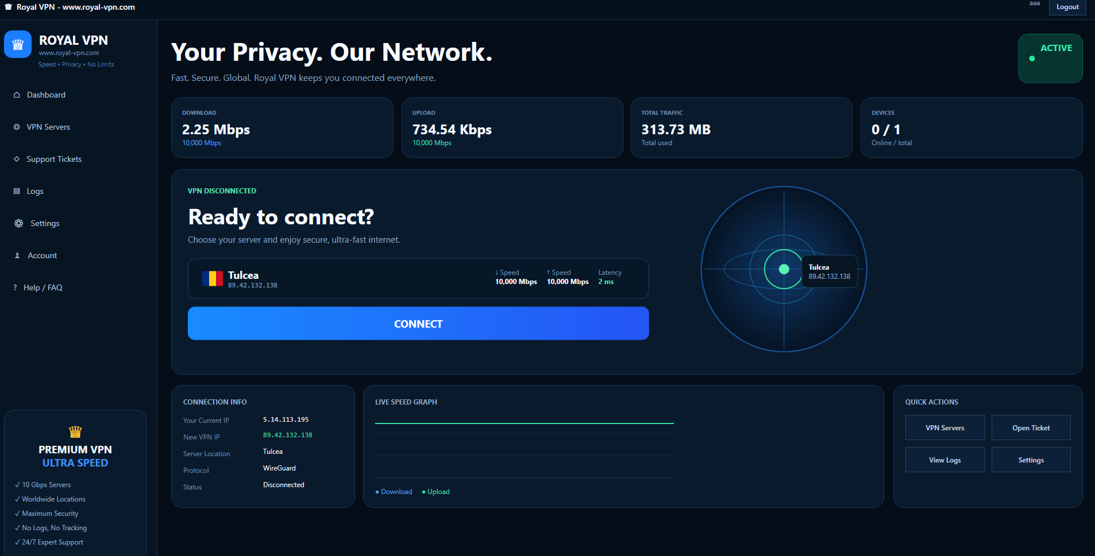The image size is (1095, 556).
Task: Click Total Traffic value 313.73 MB
Action: [676, 130]
